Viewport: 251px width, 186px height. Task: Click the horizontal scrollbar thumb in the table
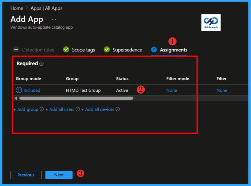[76, 98]
